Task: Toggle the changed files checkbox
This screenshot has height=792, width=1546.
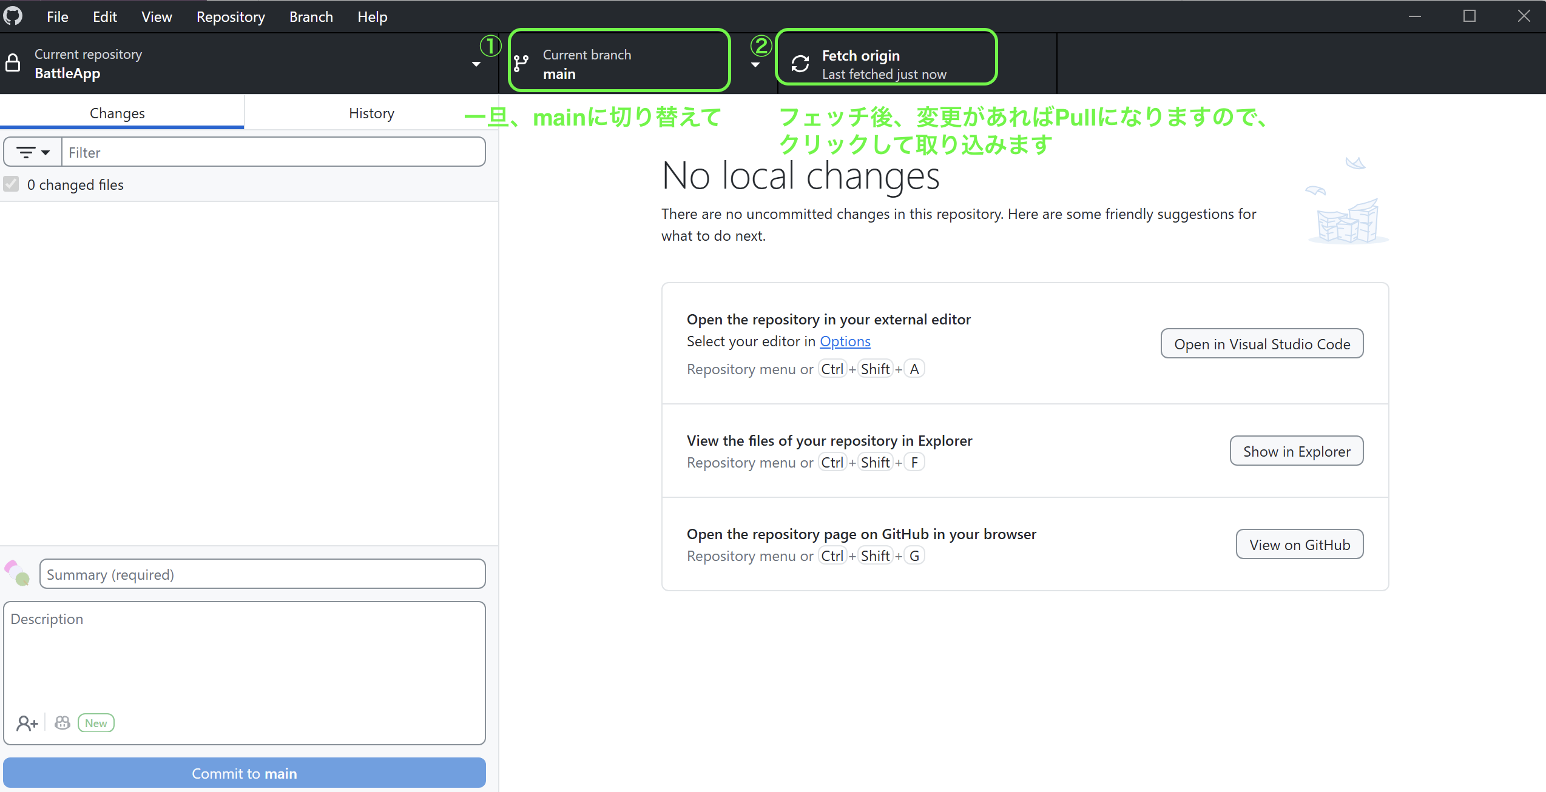Action: pos(11,184)
